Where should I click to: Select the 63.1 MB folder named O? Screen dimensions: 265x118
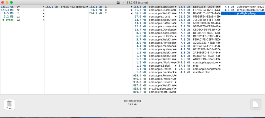coord(106,10)
